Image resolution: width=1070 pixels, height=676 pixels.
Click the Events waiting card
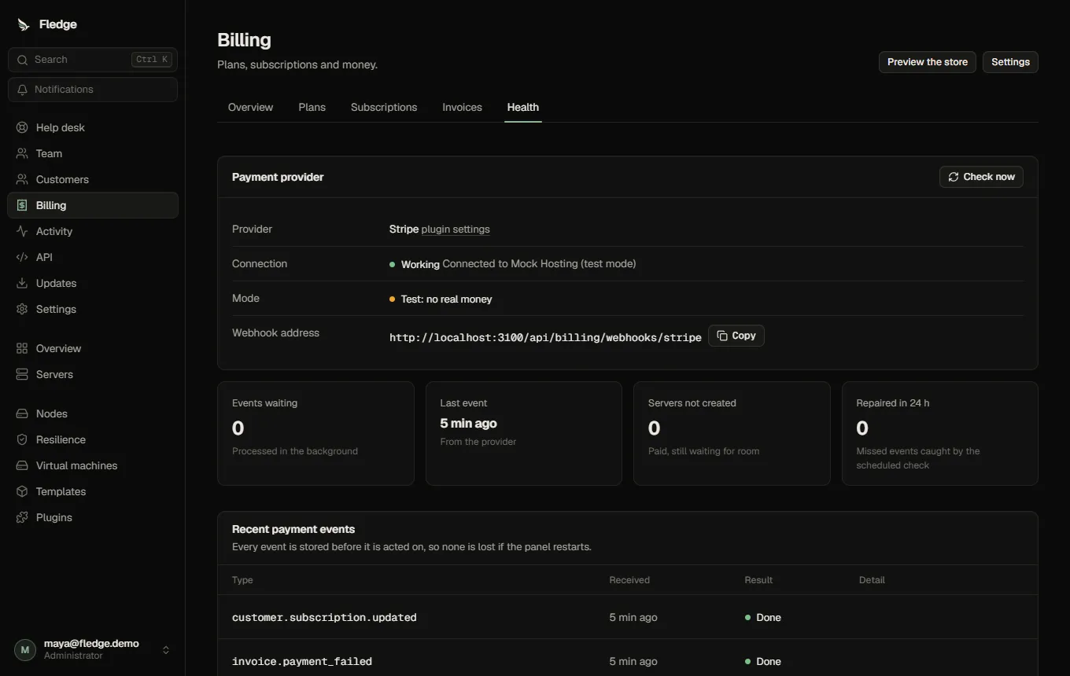pos(315,433)
